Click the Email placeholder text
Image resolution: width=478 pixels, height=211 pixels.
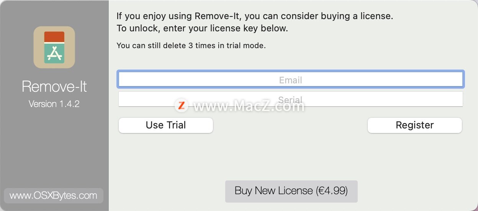pyautogui.click(x=291, y=80)
